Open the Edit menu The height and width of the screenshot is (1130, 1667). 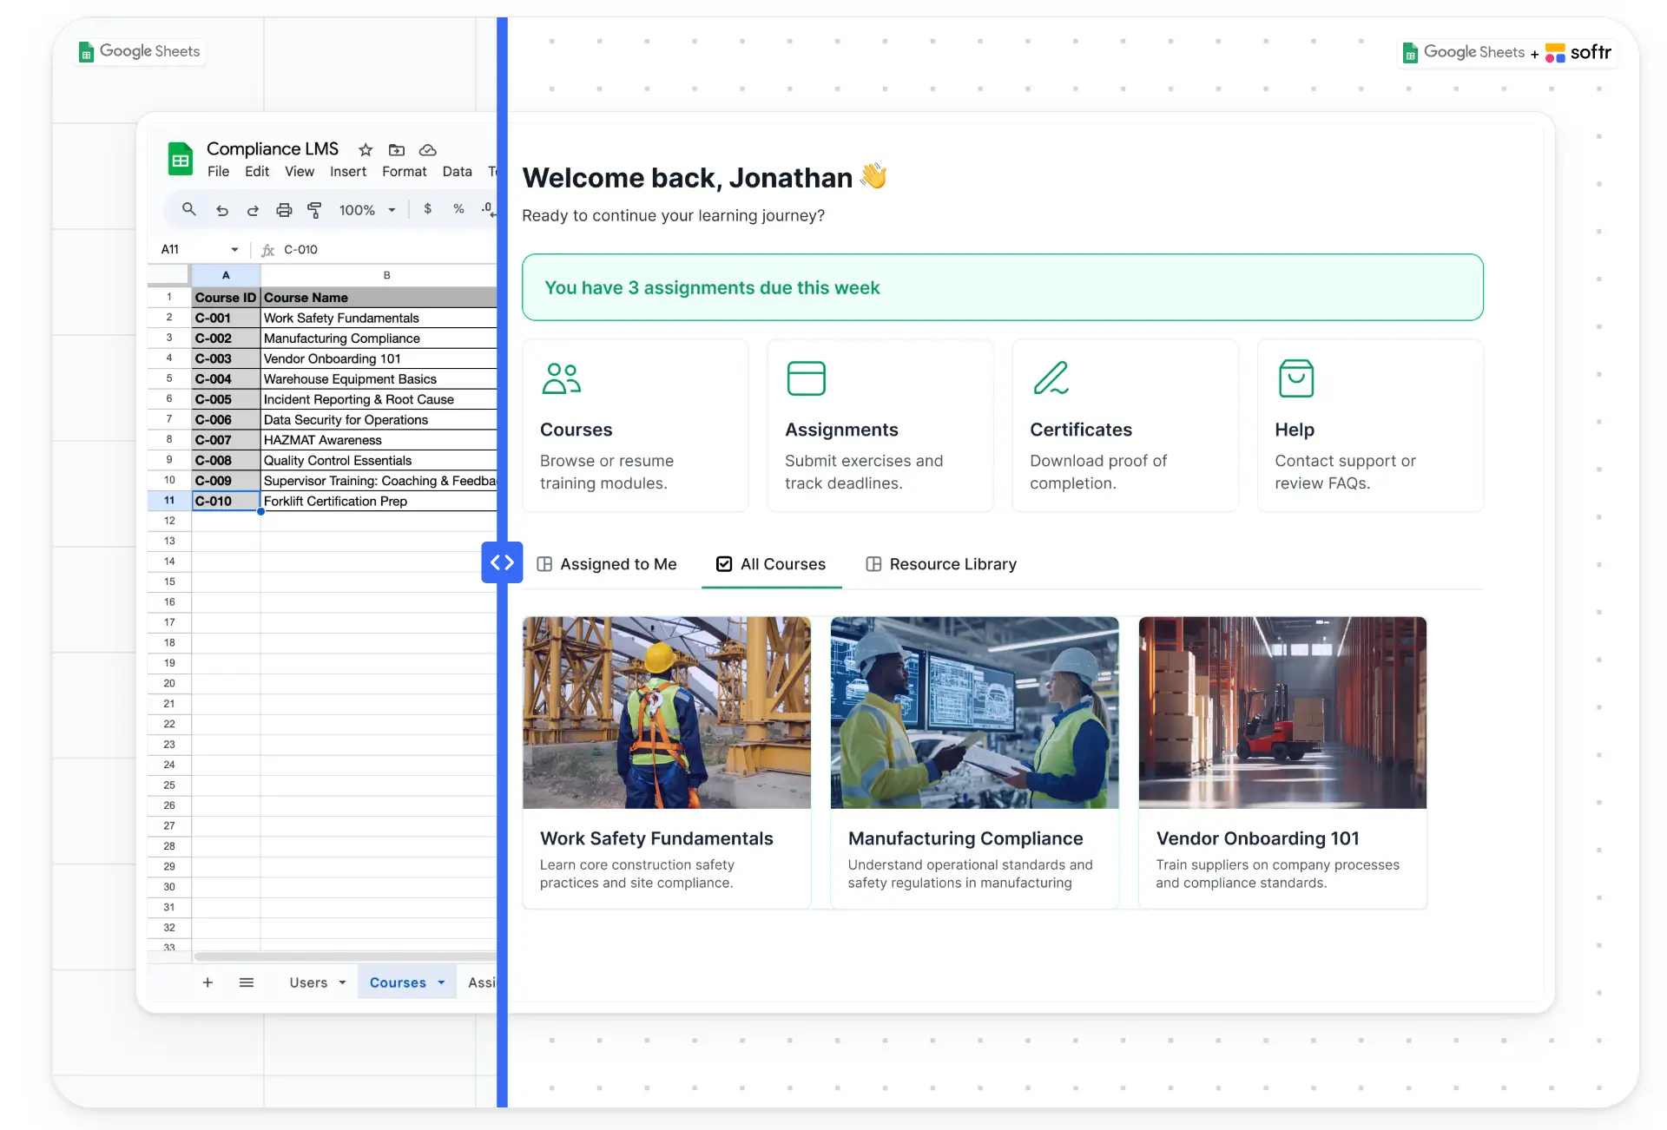tap(257, 172)
